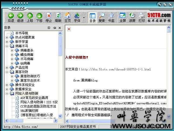Open the 本书导航 tree page
174x131 pixels.
(x=22, y=33)
